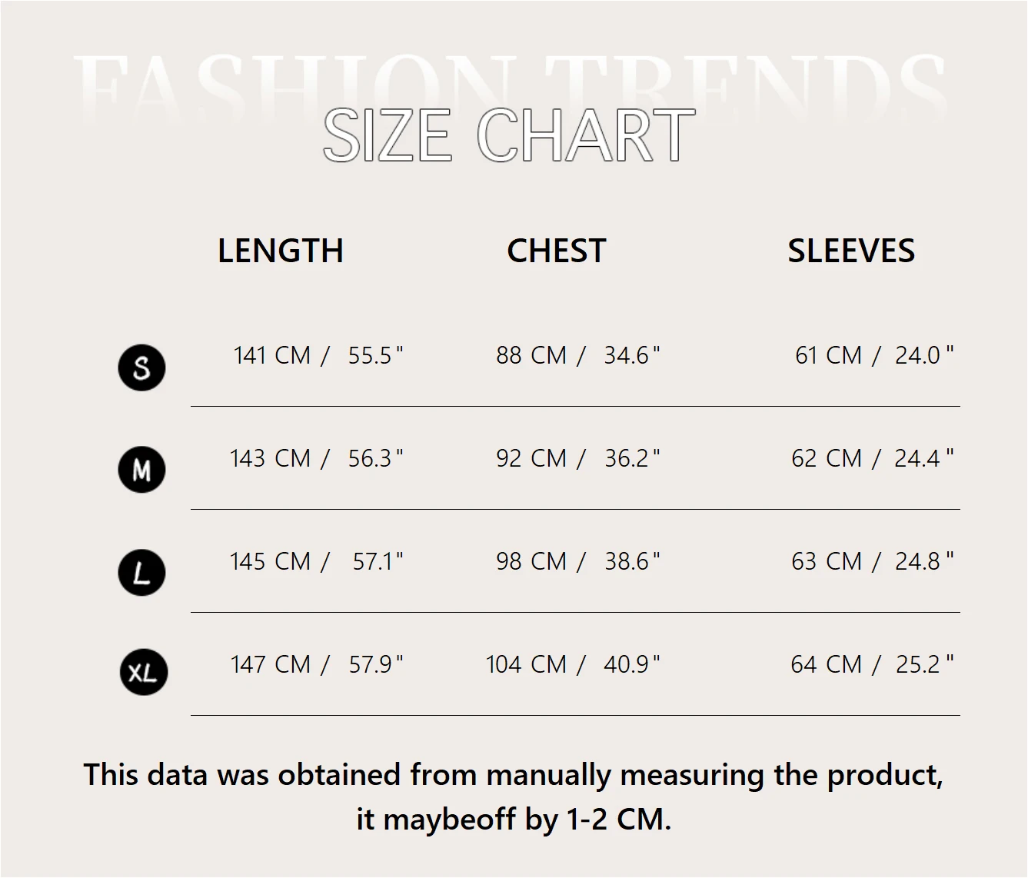Click the SLEEVES column header
Viewport: 1028px width, 878px height.
[x=851, y=251]
